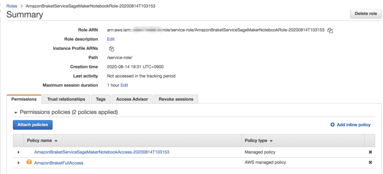
Task: Click the creation time 2020-08-14 19:31 value
Action: point(135,67)
